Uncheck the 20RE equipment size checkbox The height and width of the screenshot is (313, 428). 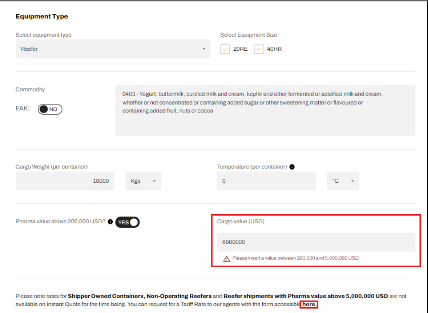pos(225,49)
